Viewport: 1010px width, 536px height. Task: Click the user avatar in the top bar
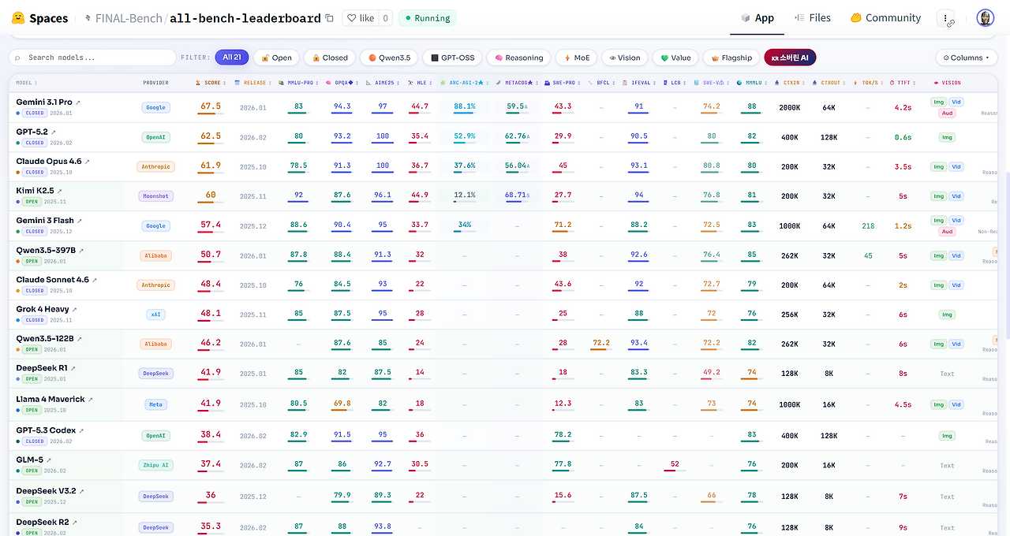coord(985,17)
